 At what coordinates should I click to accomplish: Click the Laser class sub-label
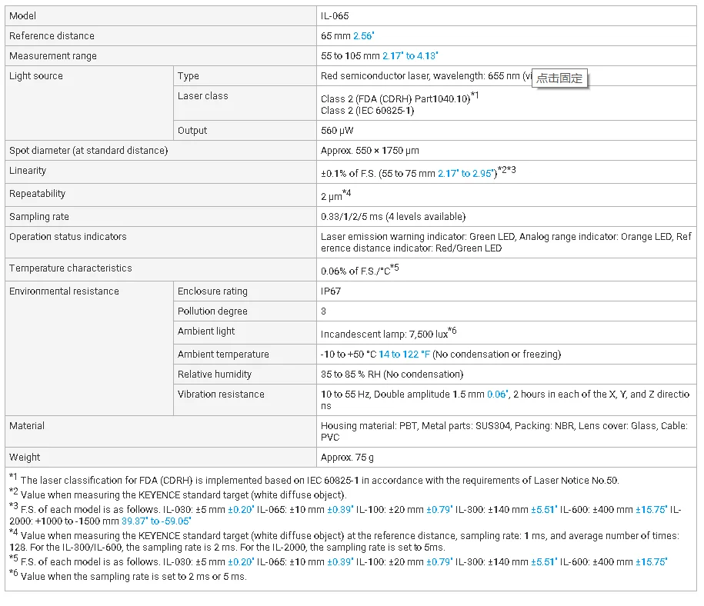click(202, 96)
